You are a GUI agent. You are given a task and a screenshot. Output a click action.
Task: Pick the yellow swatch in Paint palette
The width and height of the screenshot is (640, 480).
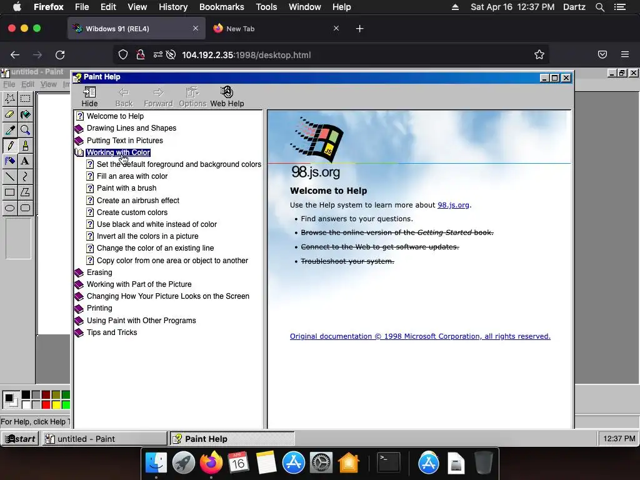click(x=56, y=405)
